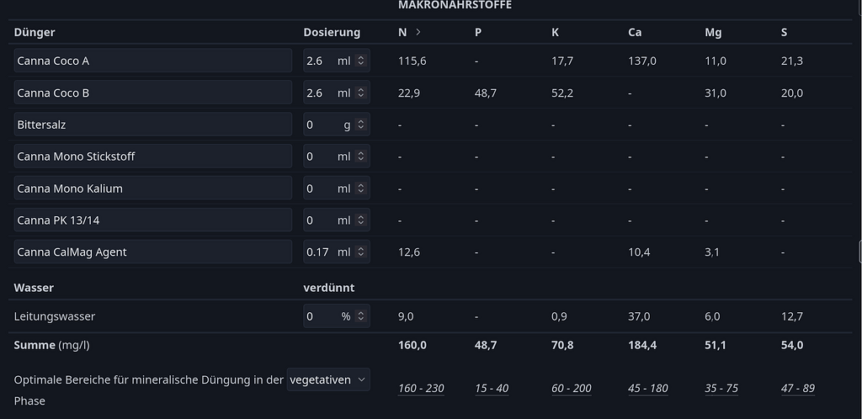Click Canna Coco A calcium value 137,0
862x419 pixels.
[x=642, y=61]
